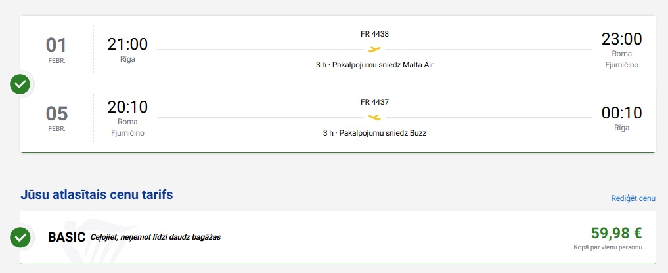Click the yellow plane icon under FR 4437

[x=374, y=117]
